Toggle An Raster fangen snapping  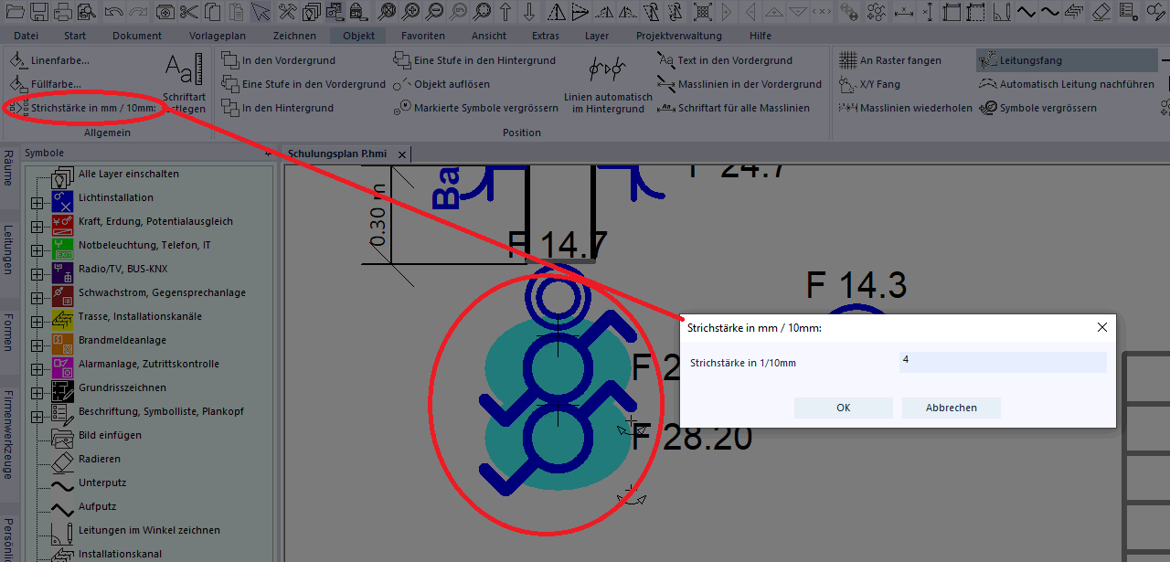899,60
